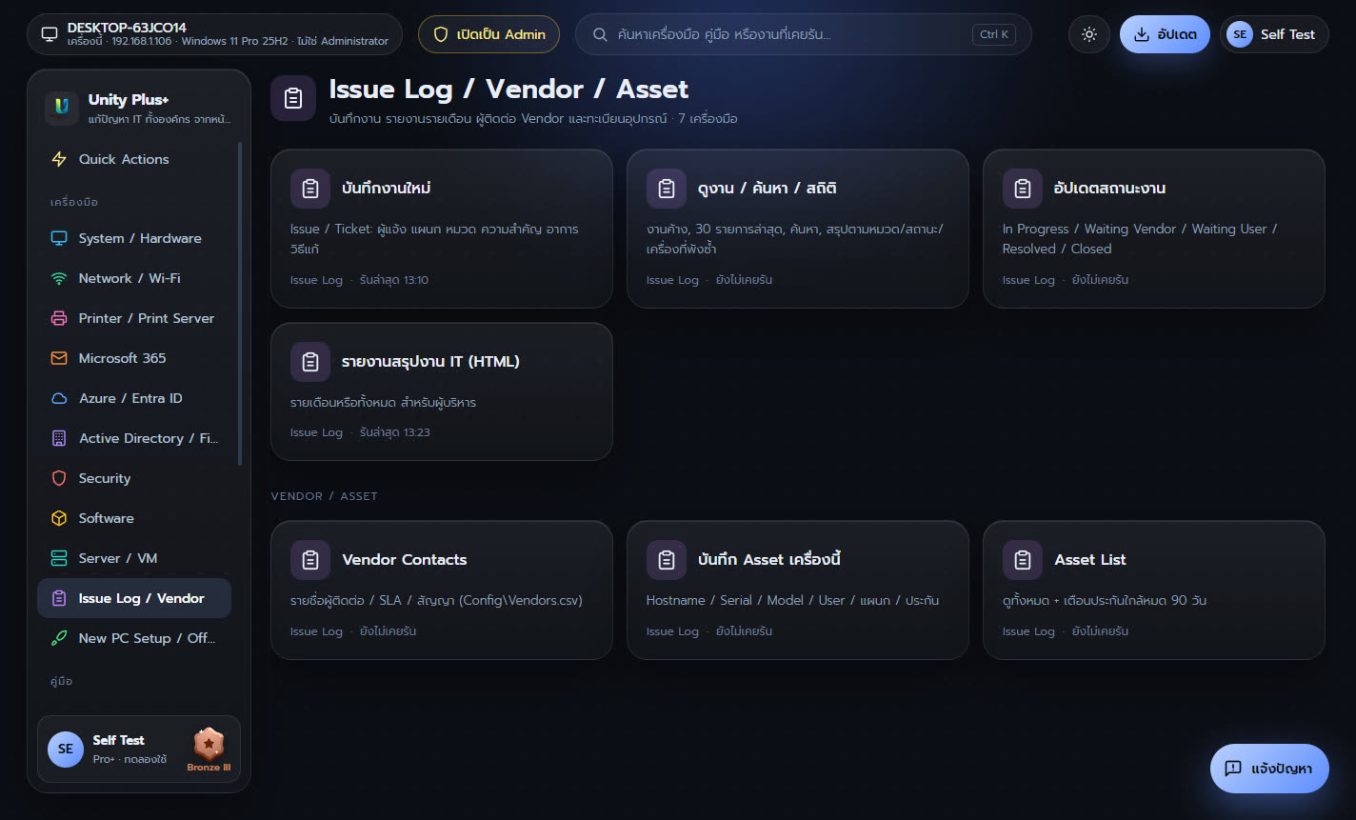Click the Microsoft 365 envelope icon

pos(59,358)
